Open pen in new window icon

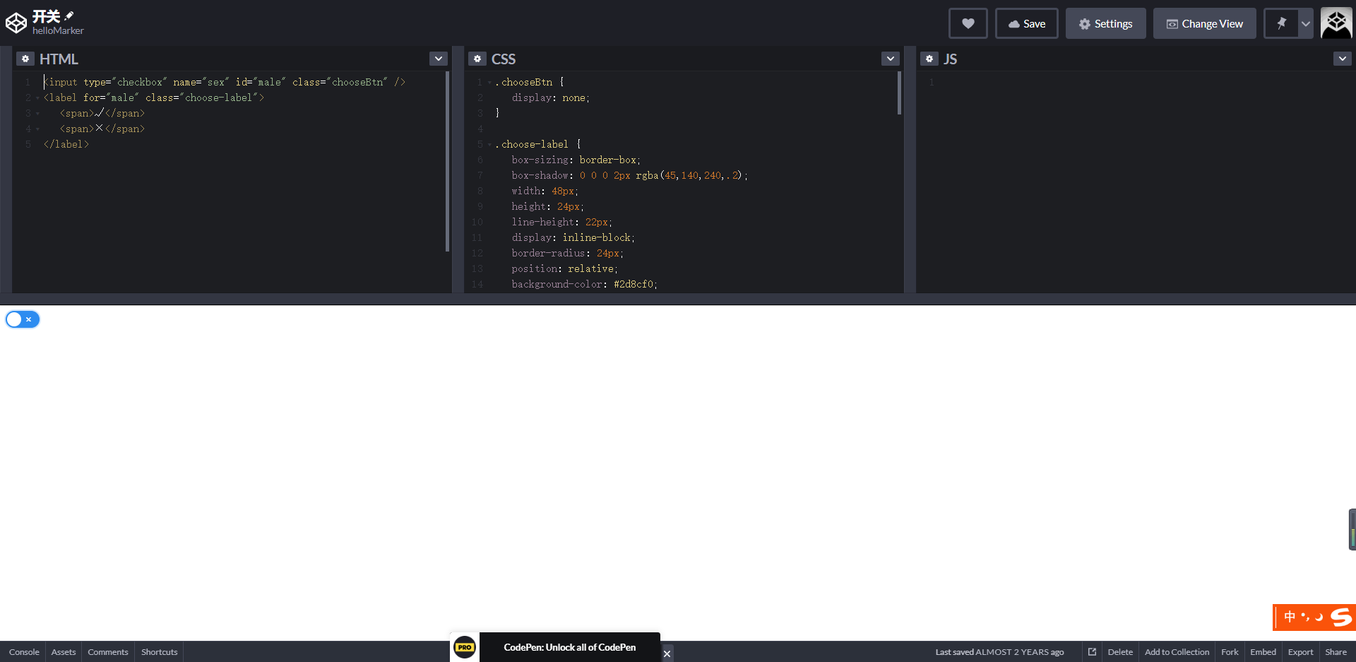(1092, 651)
